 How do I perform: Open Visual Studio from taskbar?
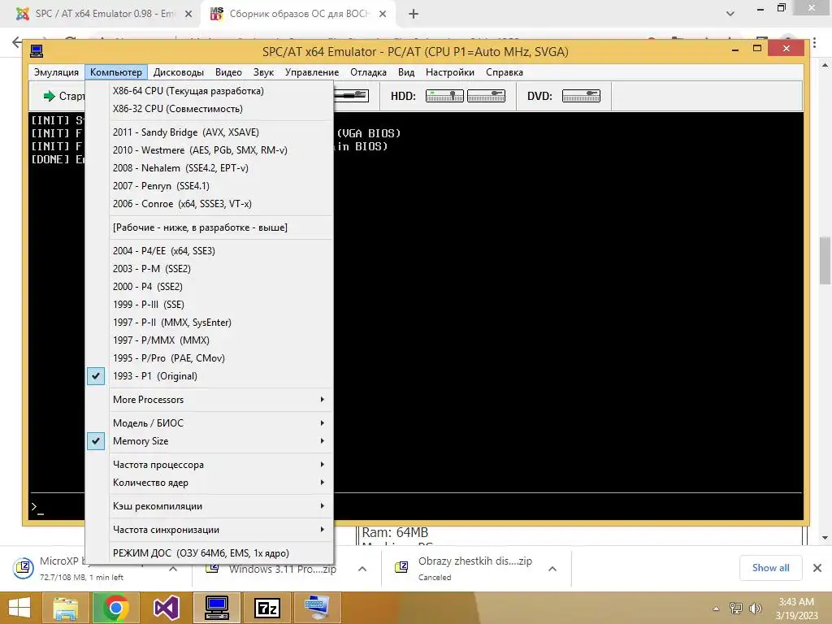pyautogui.click(x=166, y=608)
